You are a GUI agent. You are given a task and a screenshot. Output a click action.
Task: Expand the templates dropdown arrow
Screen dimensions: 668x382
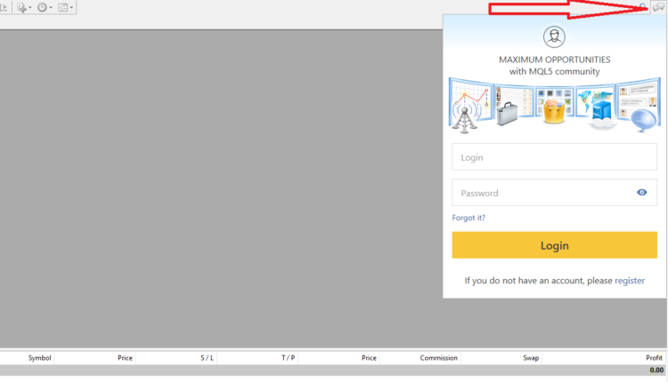coord(72,7)
